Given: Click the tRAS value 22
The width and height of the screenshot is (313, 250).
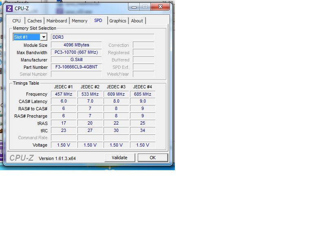Looking at the screenshot, I should (116, 123).
